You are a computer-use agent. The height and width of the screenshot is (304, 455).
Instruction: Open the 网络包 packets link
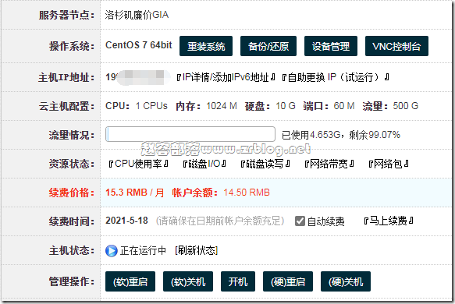[x=389, y=164]
